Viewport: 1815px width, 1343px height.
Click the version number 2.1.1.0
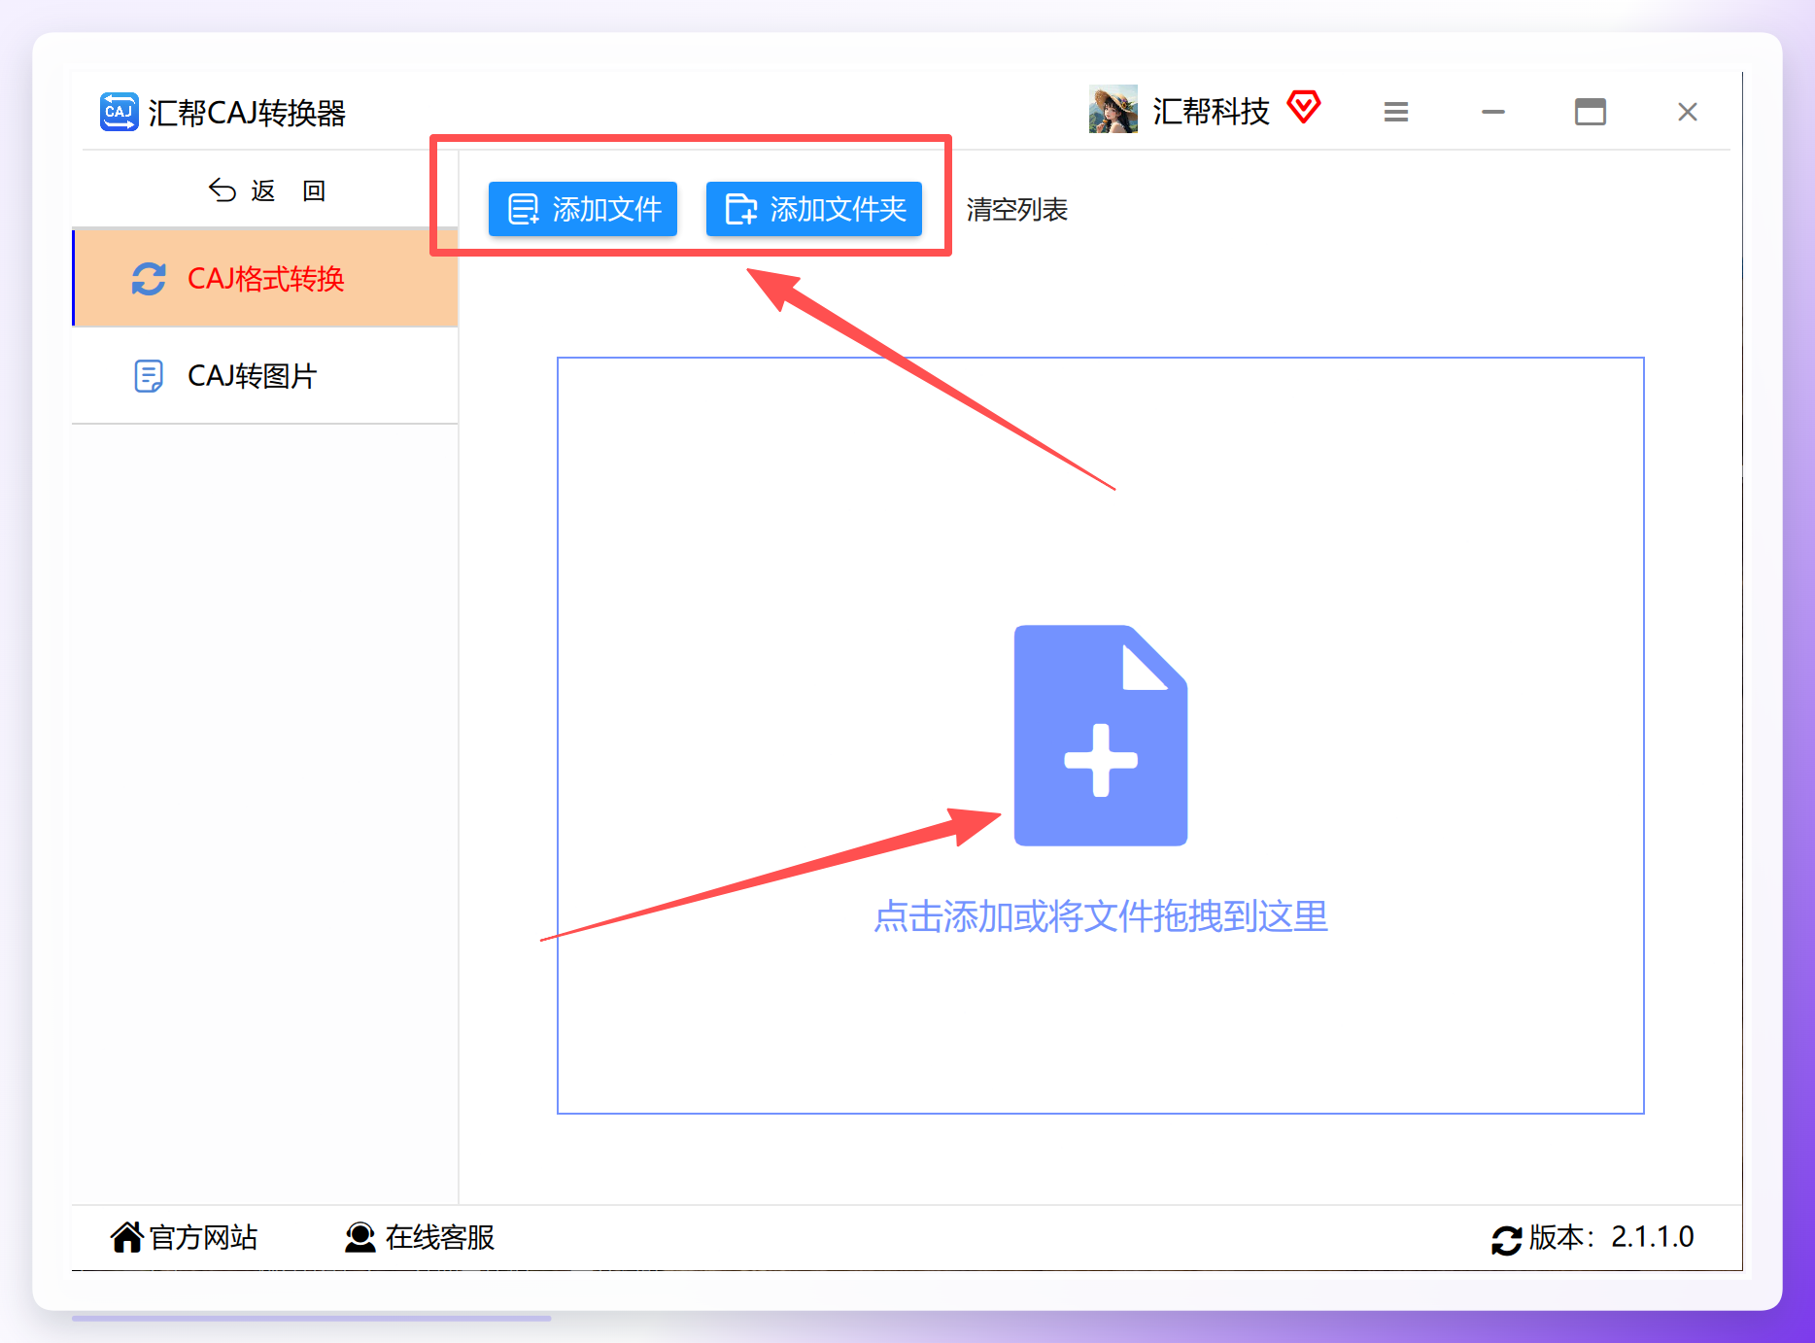1652,1237
